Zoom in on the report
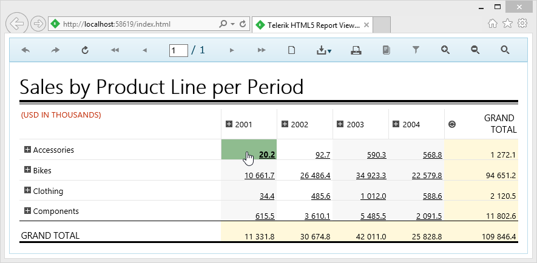This screenshot has width=537, height=263. point(445,50)
